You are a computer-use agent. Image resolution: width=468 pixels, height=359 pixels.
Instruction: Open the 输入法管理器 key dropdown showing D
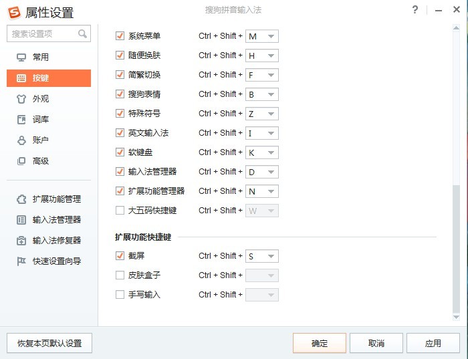point(262,172)
